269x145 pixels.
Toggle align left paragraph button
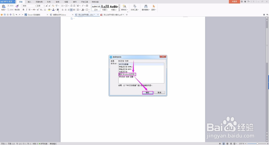coord(63,10)
